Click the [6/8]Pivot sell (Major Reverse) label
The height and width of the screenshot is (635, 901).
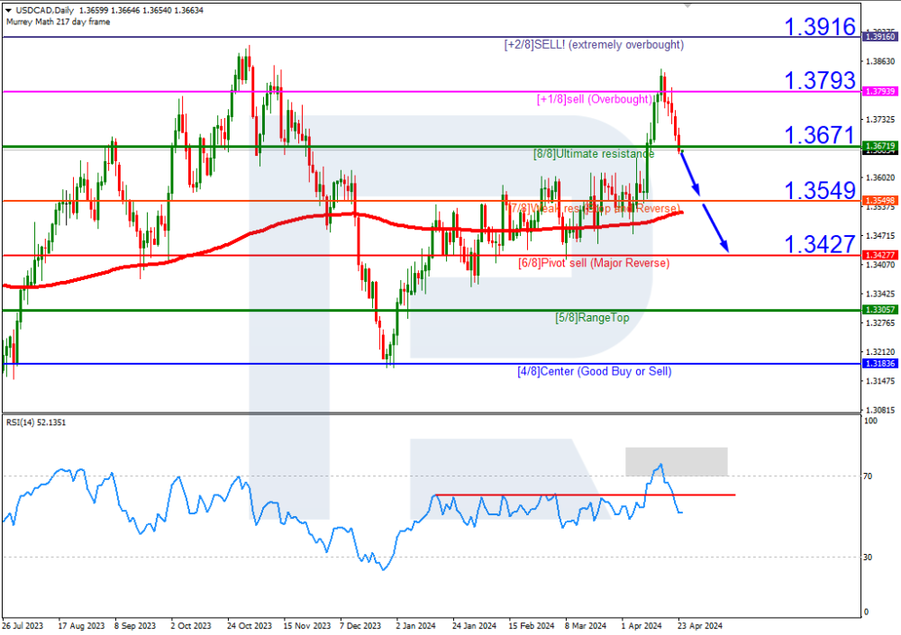593,263
